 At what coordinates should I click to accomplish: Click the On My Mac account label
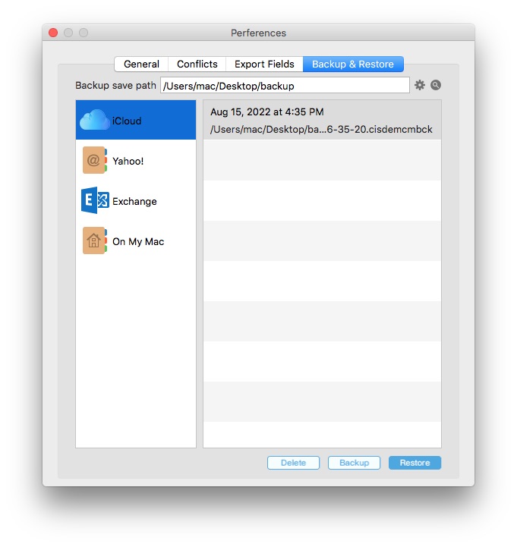(138, 241)
